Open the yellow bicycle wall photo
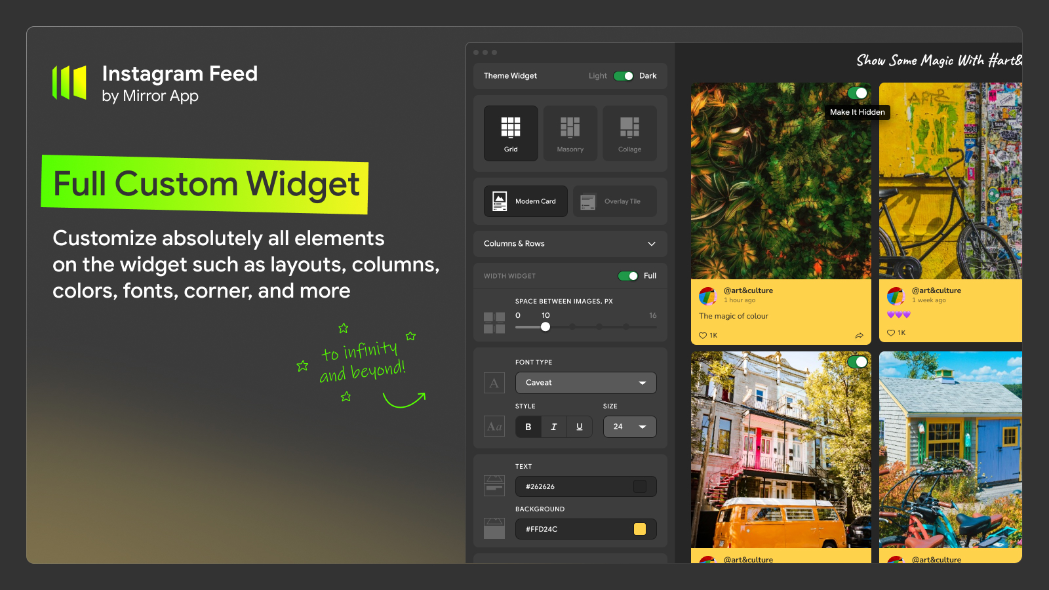Screen dimensions: 1049x590 (951, 181)
